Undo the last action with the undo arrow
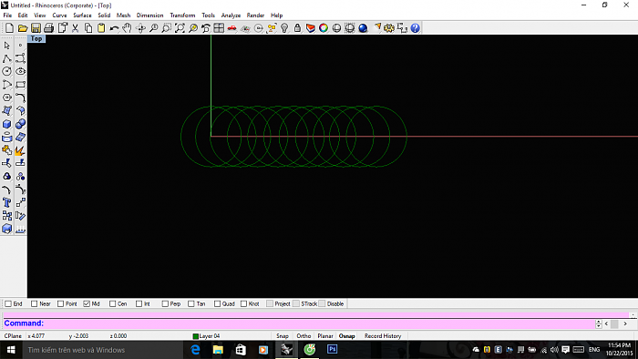This screenshot has height=359, width=638. 114,28
